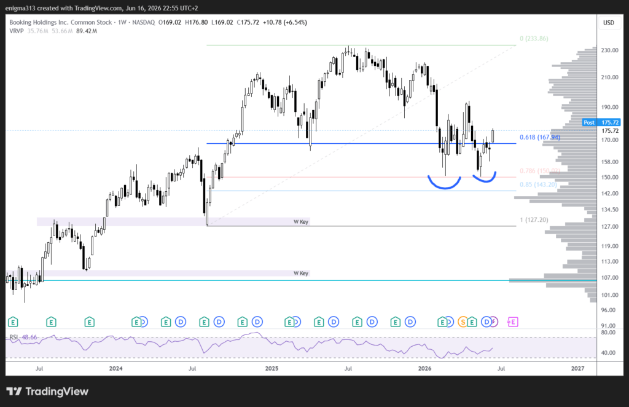The height and width of the screenshot is (407, 629).
Task: Click the 2026 time axis label
Action: point(425,368)
